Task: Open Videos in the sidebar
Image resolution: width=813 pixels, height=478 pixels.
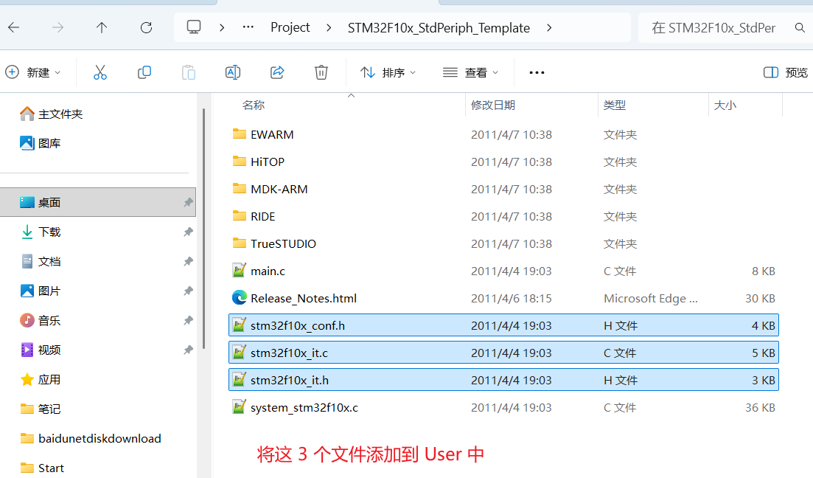Action: [41, 350]
